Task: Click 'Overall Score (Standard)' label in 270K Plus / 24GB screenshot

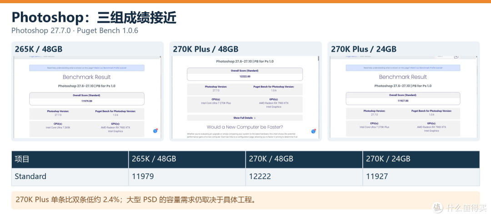Action: [403, 95]
